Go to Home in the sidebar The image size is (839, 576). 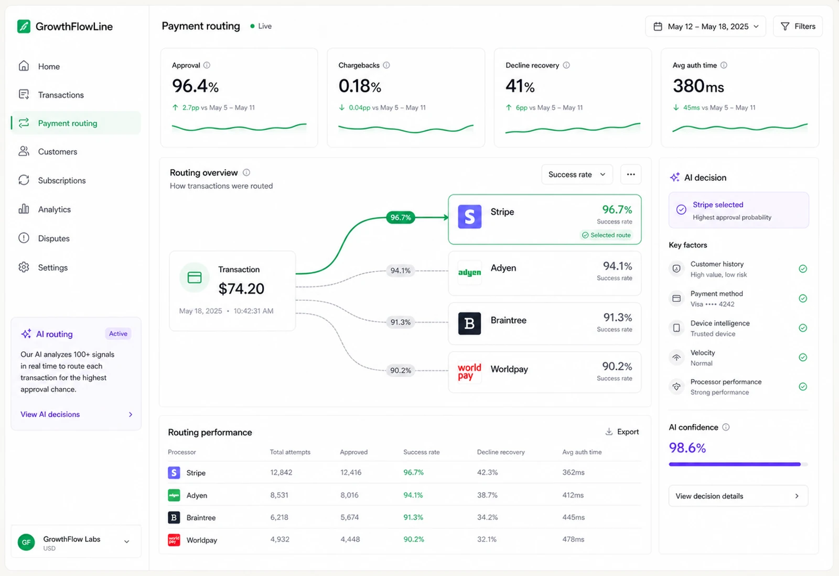click(76, 67)
